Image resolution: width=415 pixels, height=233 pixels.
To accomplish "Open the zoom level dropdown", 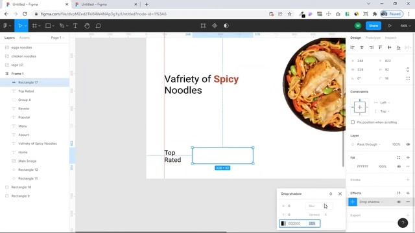I will (405, 26).
